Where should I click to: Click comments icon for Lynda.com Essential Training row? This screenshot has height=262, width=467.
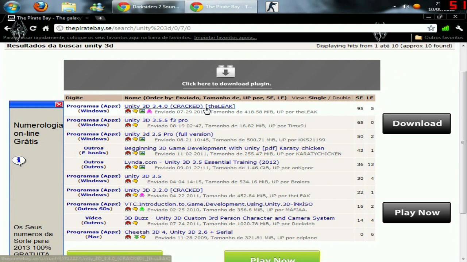[x=135, y=167]
